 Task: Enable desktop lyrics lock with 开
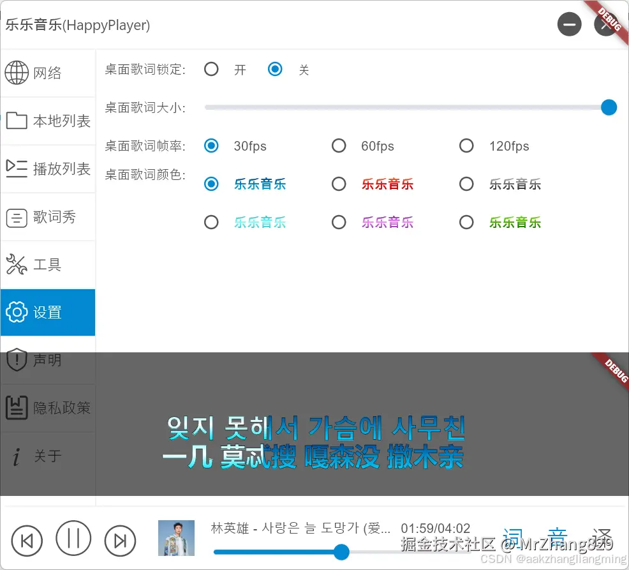[x=211, y=69]
